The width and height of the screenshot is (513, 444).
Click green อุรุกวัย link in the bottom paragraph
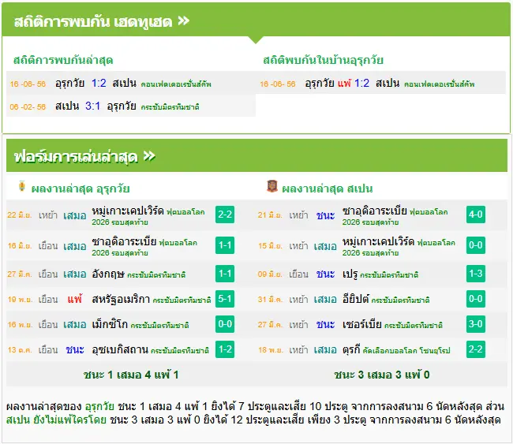[99, 406]
